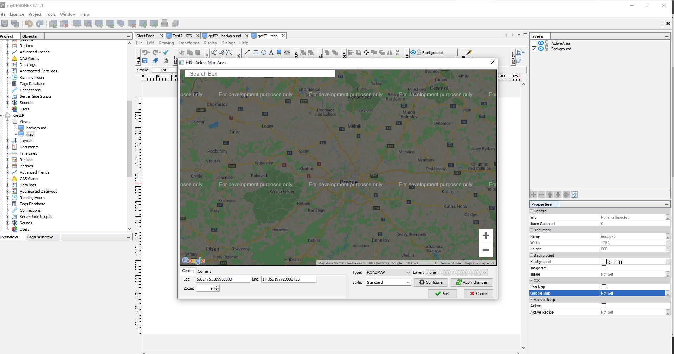Viewport: 674px width, 354px height.
Task: Open the map Type dropdown showing ROADMAP
Action: pos(389,272)
